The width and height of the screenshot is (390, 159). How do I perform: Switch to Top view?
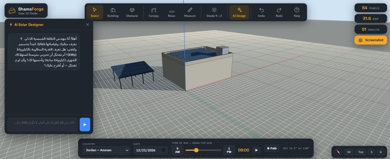pos(361,152)
